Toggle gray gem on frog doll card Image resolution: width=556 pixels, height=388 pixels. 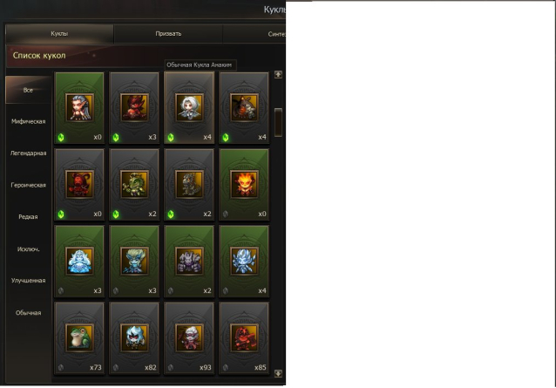[x=61, y=368]
